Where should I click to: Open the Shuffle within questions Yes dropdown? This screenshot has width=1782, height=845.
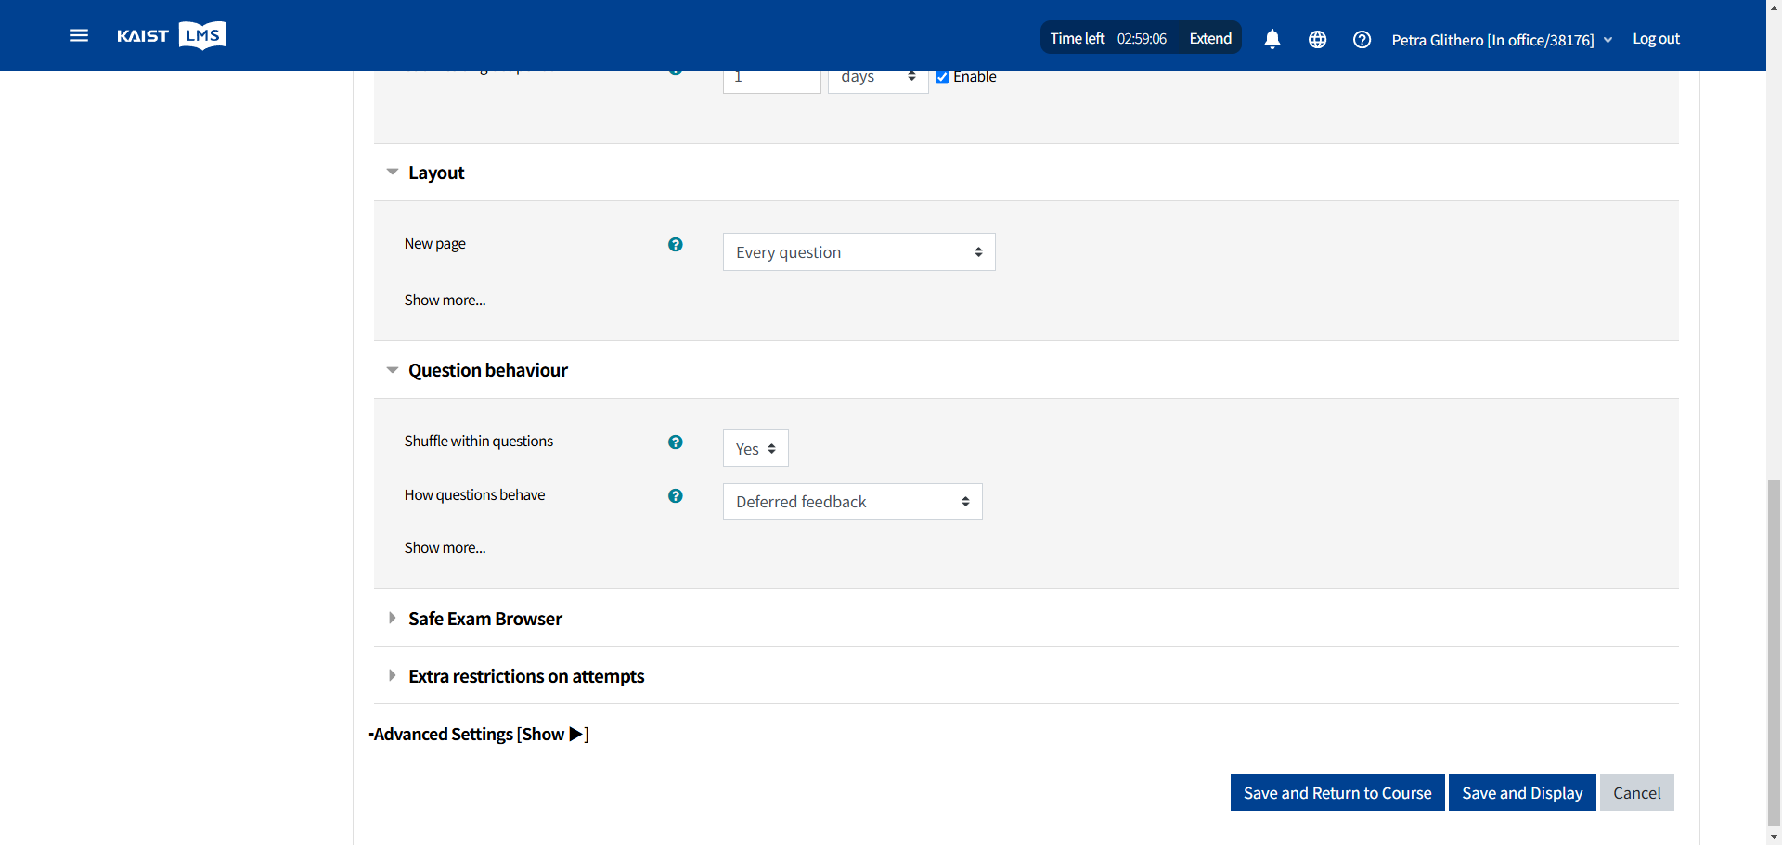coord(755,448)
